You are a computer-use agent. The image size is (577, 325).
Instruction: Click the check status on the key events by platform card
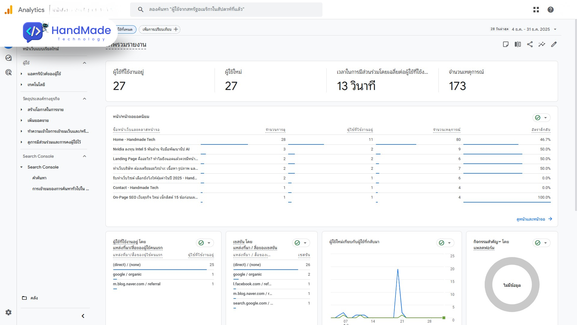pyautogui.click(x=538, y=243)
